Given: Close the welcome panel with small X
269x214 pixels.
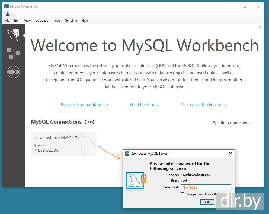Looking at the screenshot, I should [260, 27].
